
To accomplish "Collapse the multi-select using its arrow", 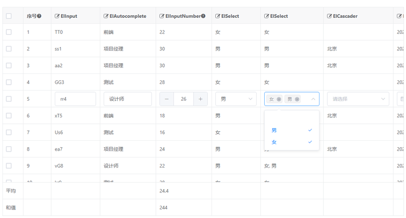I will (x=313, y=99).
